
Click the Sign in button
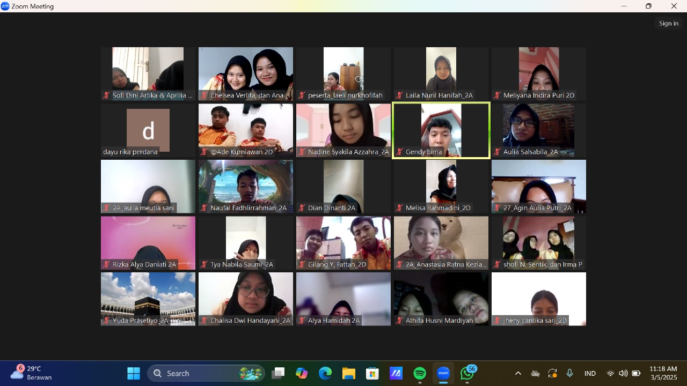click(x=669, y=23)
